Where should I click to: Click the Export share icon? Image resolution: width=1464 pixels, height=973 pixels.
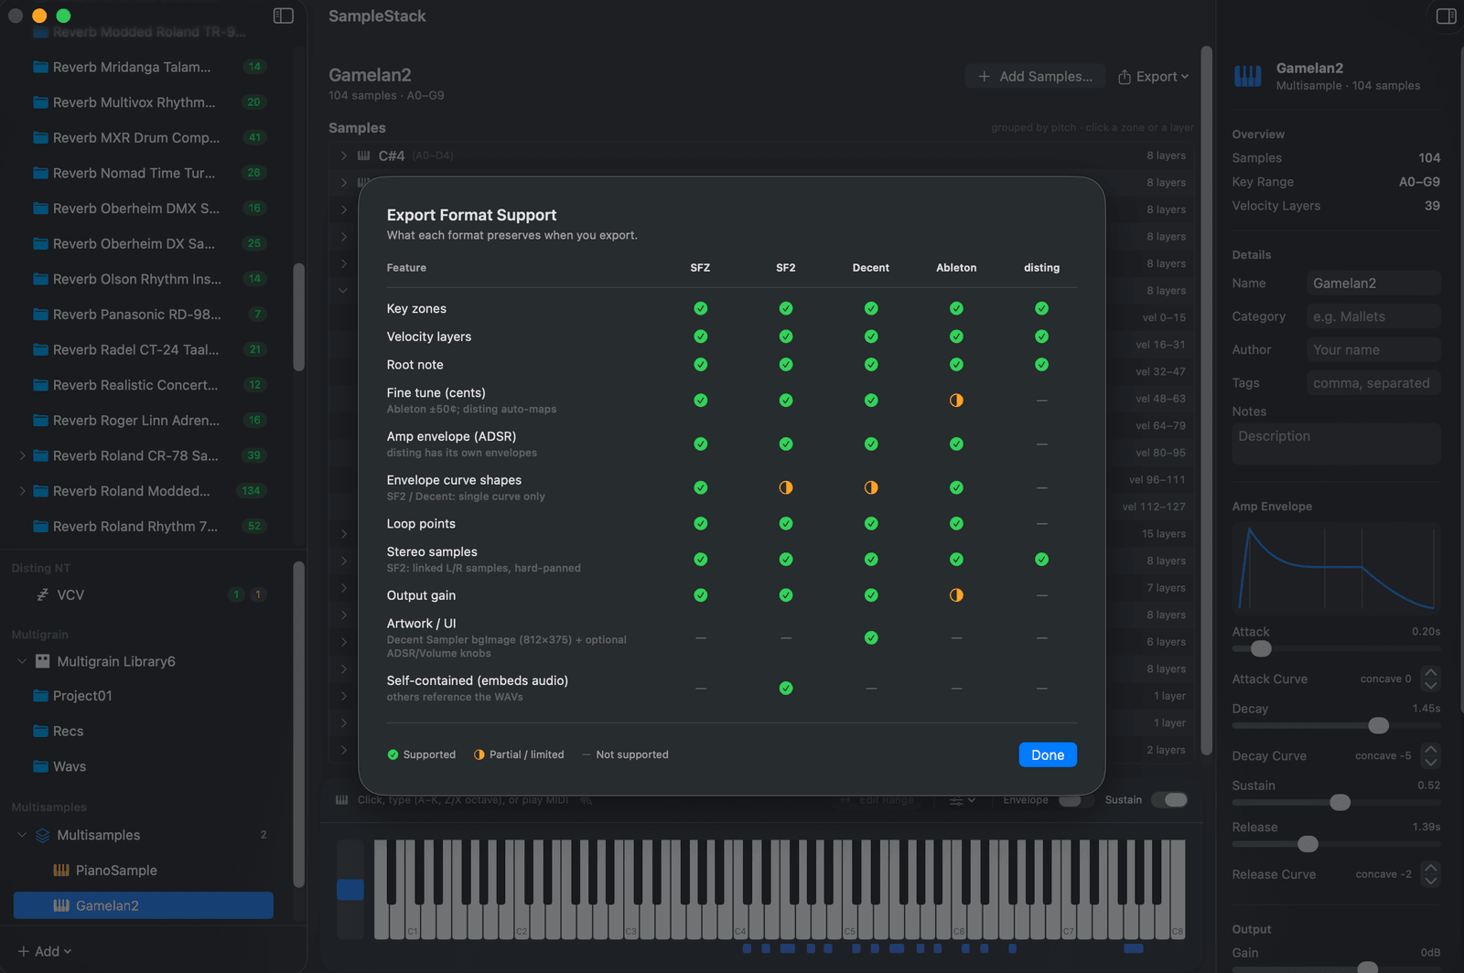coord(1125,77)
